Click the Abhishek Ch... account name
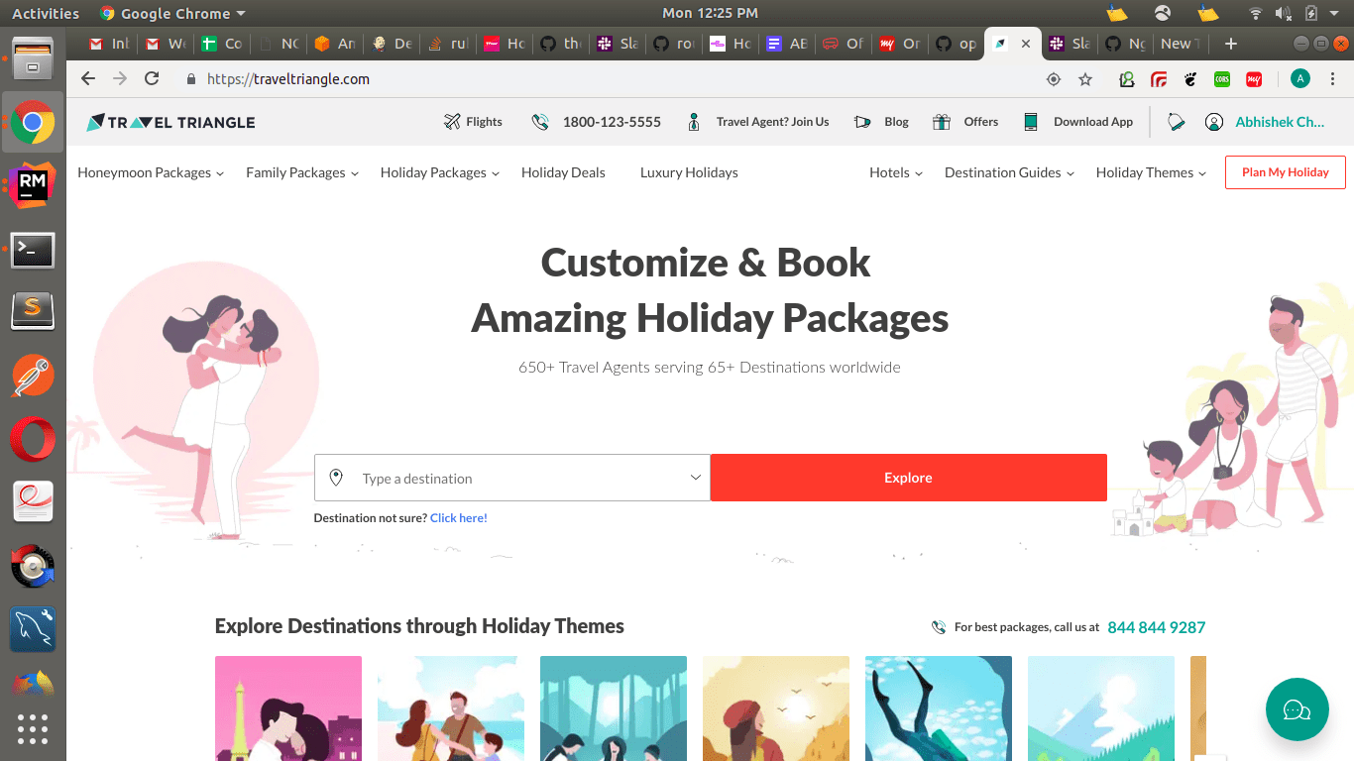This screenshot has width=1354, height=761. 1280,122
